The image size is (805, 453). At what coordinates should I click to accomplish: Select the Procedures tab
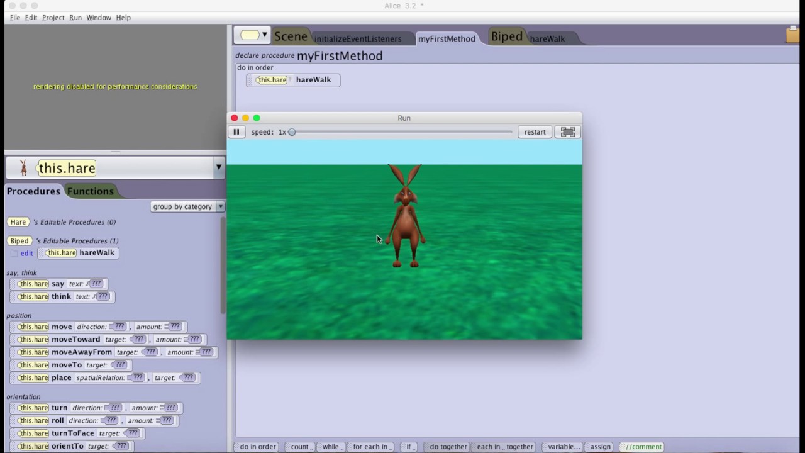point(33,191)
